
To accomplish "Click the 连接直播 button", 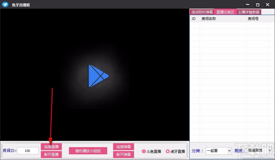I will 51,147.
